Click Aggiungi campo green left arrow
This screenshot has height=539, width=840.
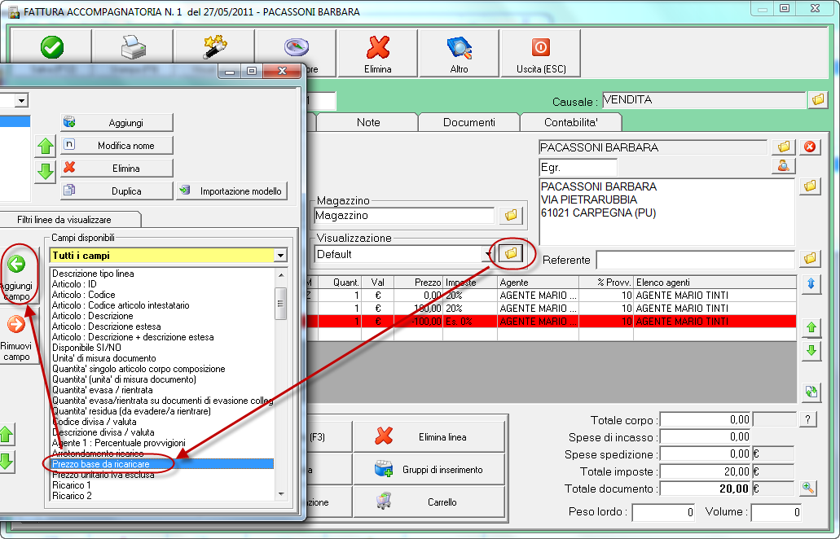tap(16, 276)
